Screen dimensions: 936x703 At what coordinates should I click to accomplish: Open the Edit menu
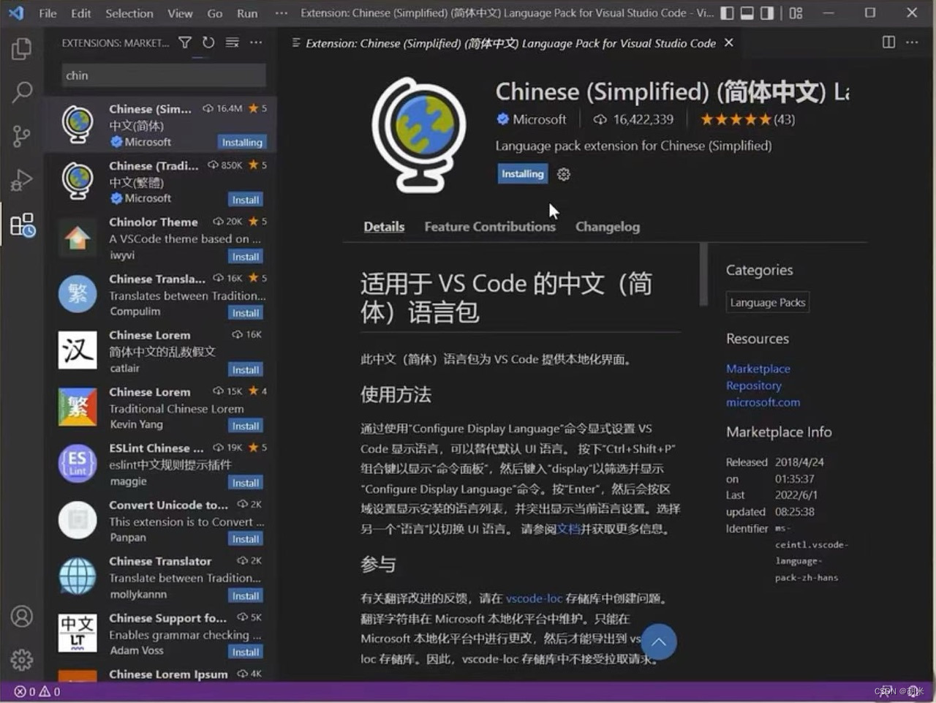pos(81,13)
